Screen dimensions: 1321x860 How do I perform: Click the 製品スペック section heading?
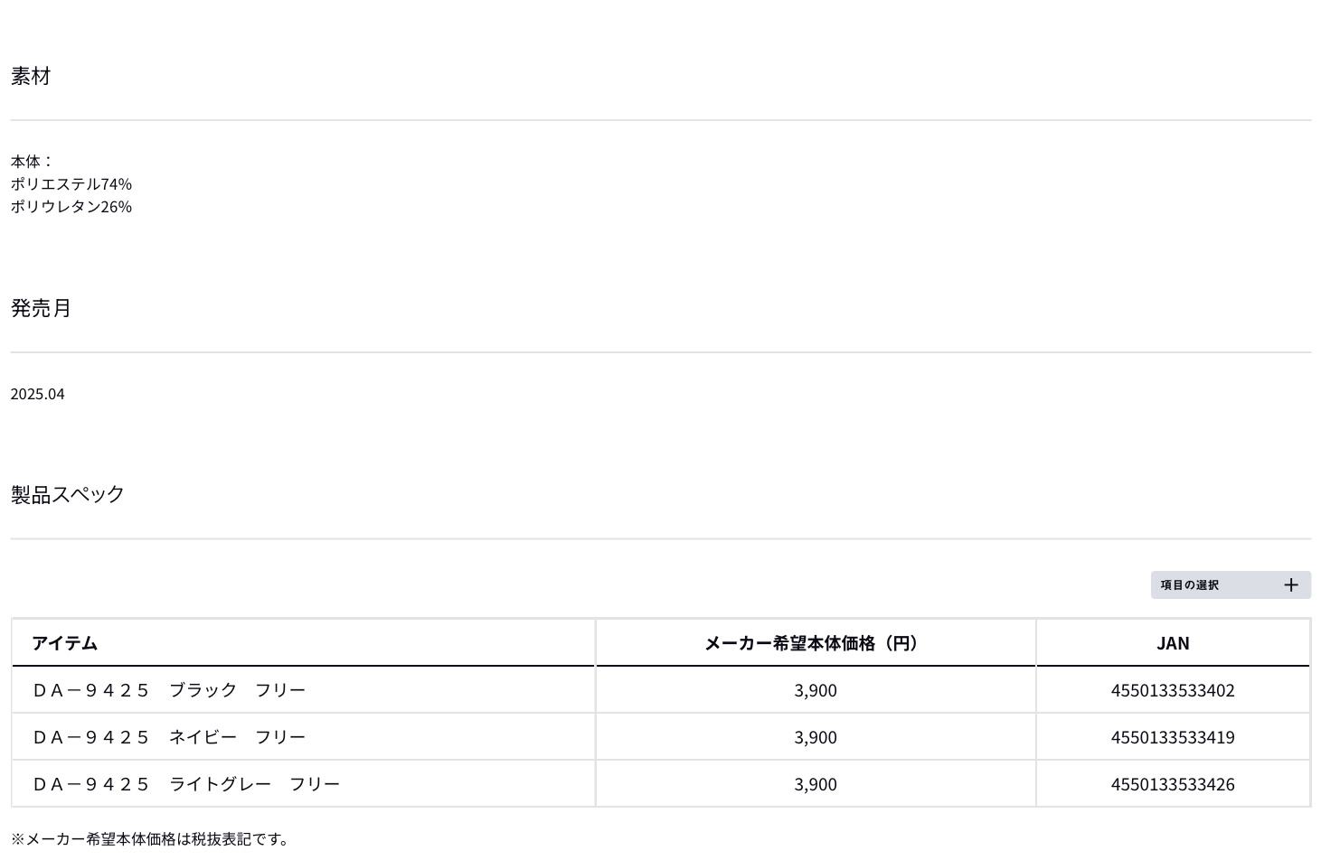68,494
